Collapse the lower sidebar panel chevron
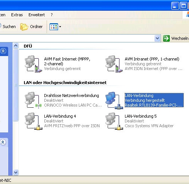Screen dimensions: 189x184 (3, 142)
